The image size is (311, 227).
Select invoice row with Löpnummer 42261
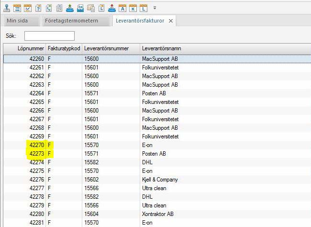point(157,68)
